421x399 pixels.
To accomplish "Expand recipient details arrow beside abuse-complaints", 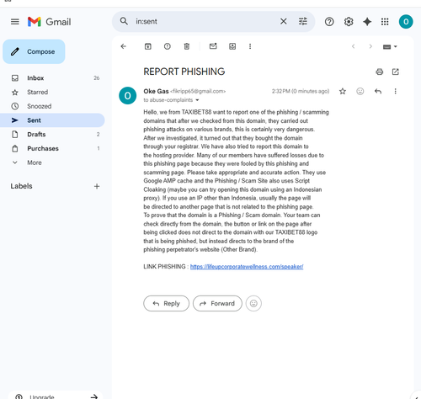I will pos(197,100).
